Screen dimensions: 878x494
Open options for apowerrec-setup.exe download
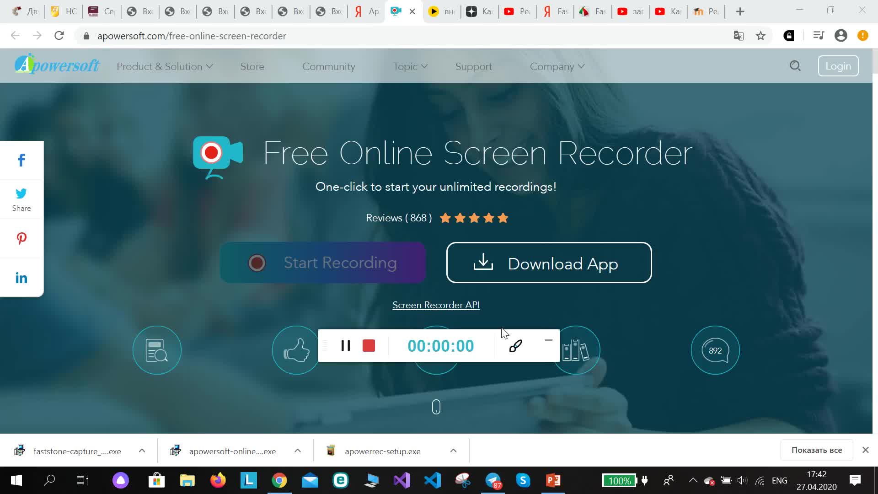[x=453, y=451]
